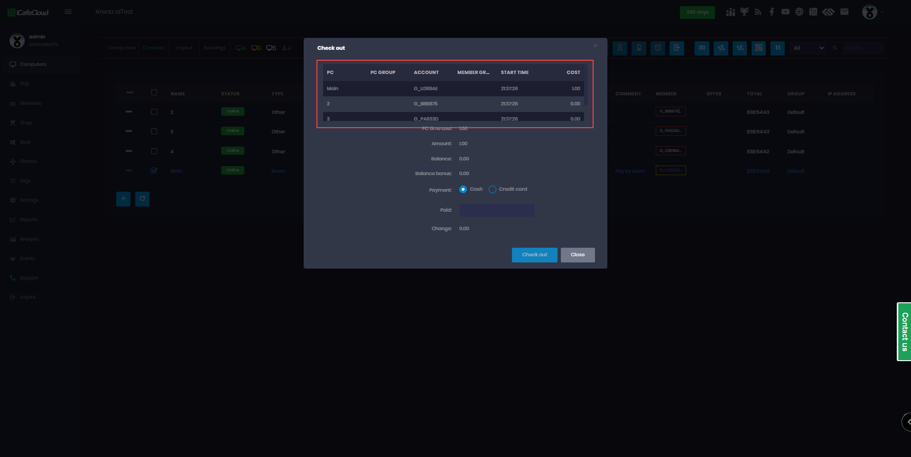The image size is (911, 457).
Task: Click the YouTube icon in header
Action: tap(785, 12)
